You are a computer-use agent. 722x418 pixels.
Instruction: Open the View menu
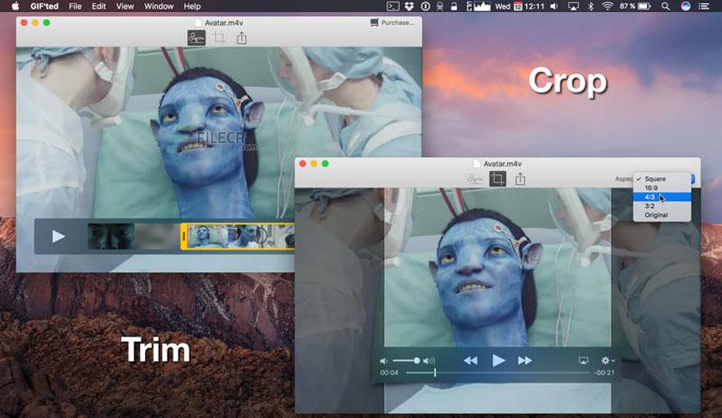124,6
